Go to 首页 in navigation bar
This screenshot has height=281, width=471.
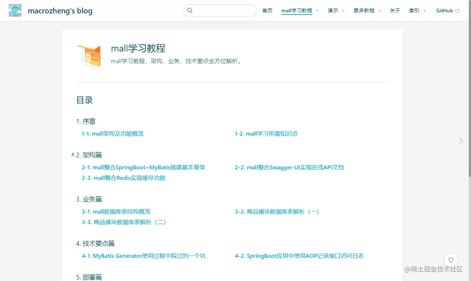[x=267, y=11]
